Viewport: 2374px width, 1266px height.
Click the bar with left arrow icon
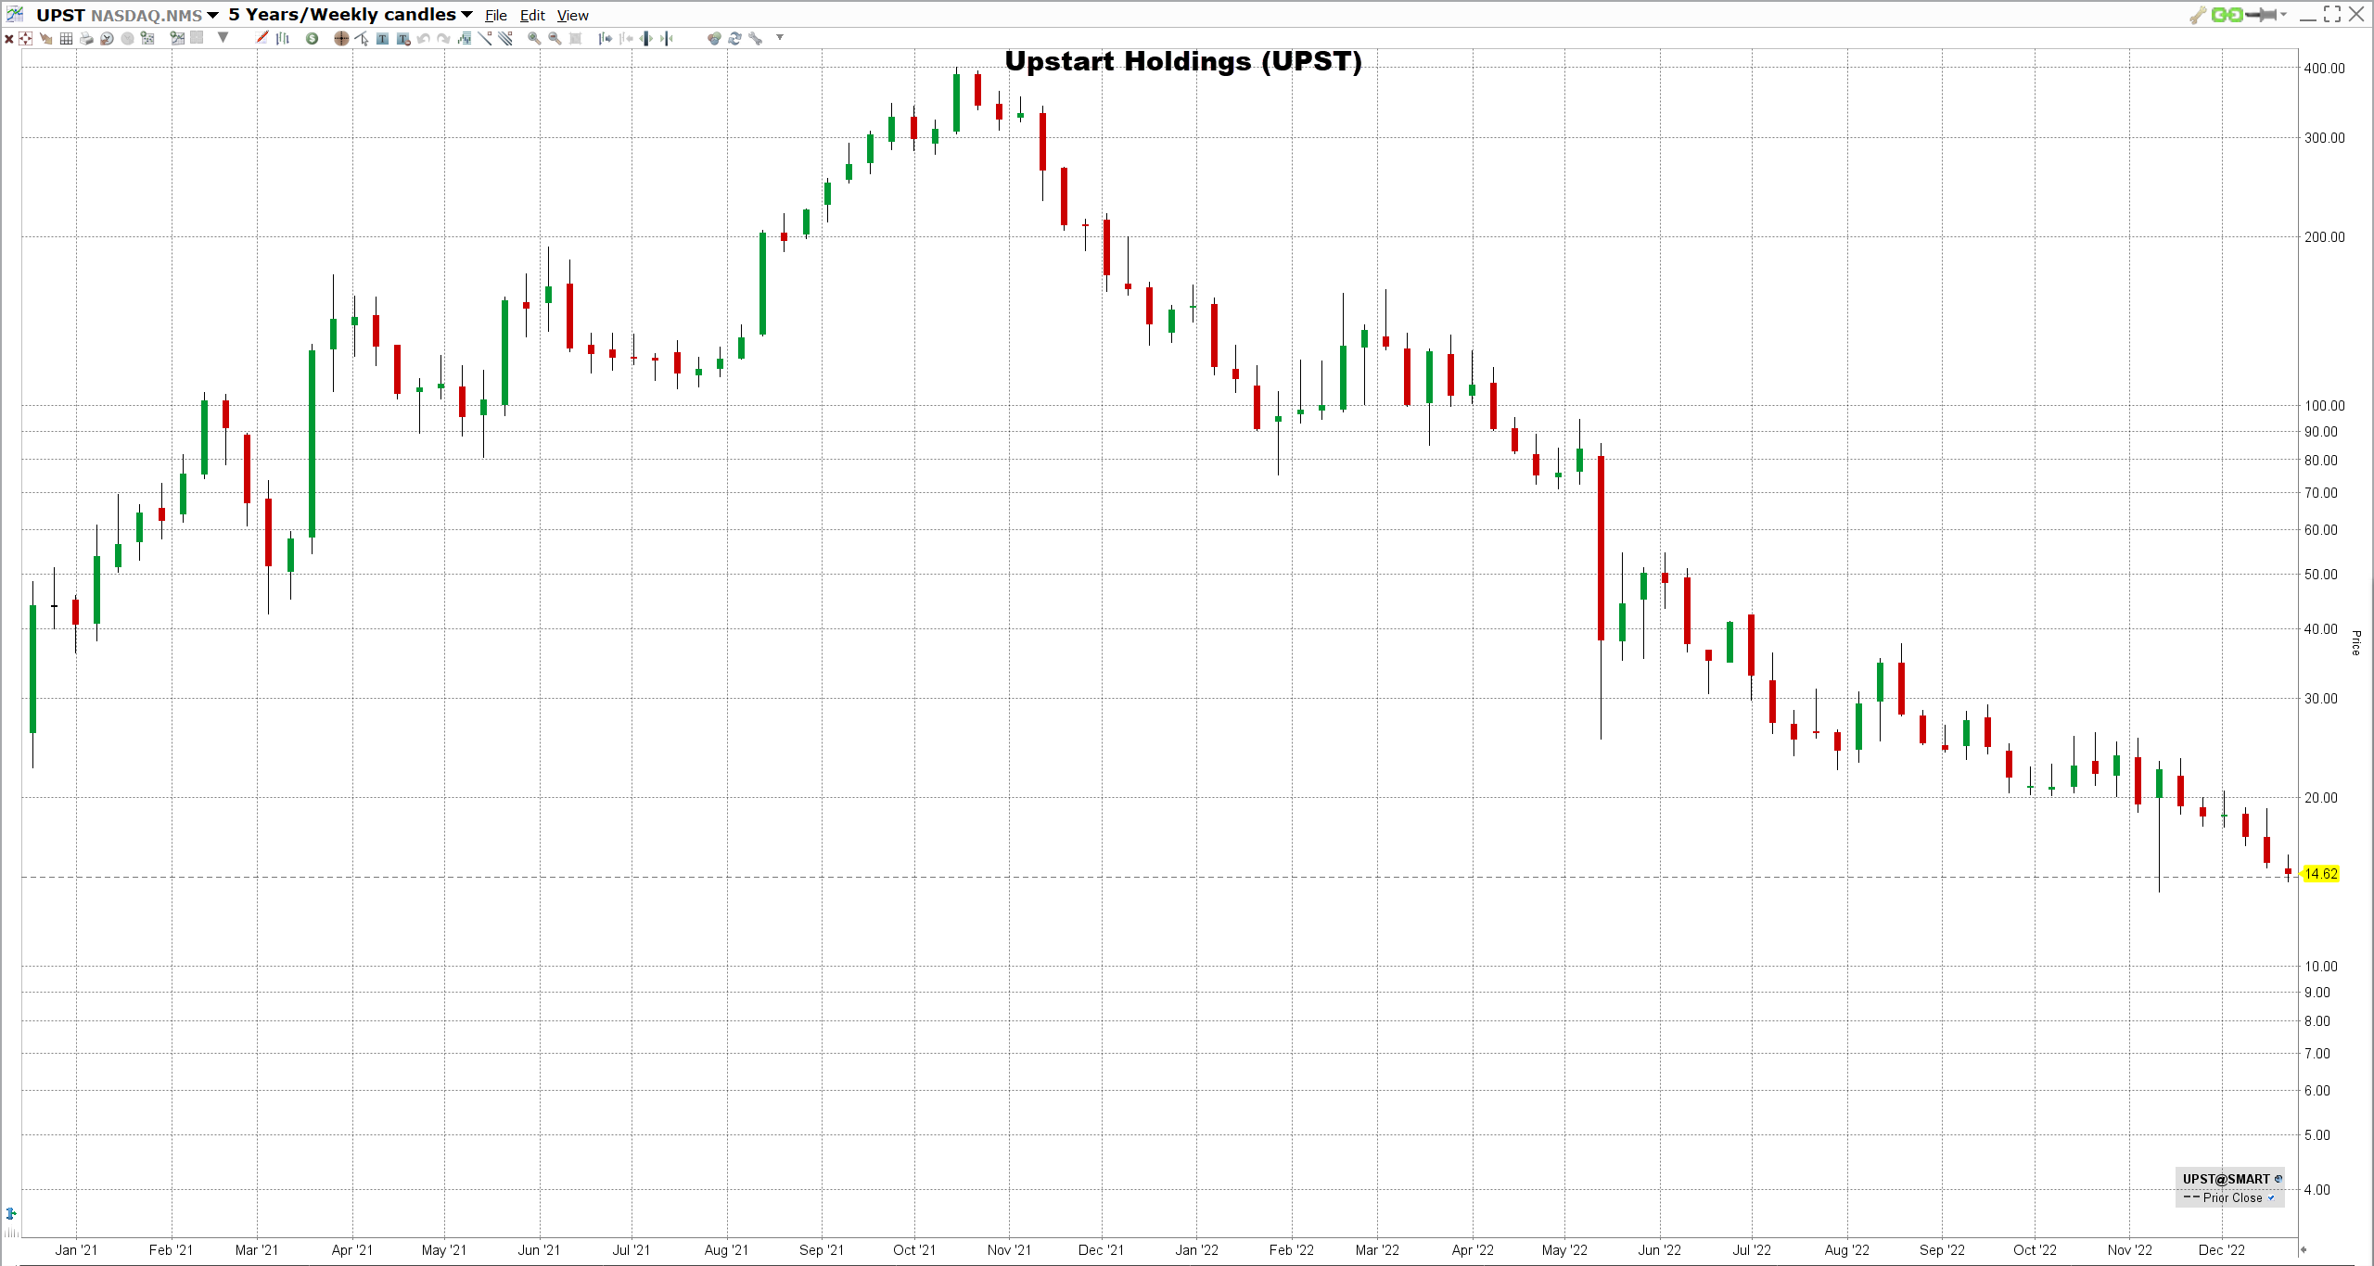[626, 38]
